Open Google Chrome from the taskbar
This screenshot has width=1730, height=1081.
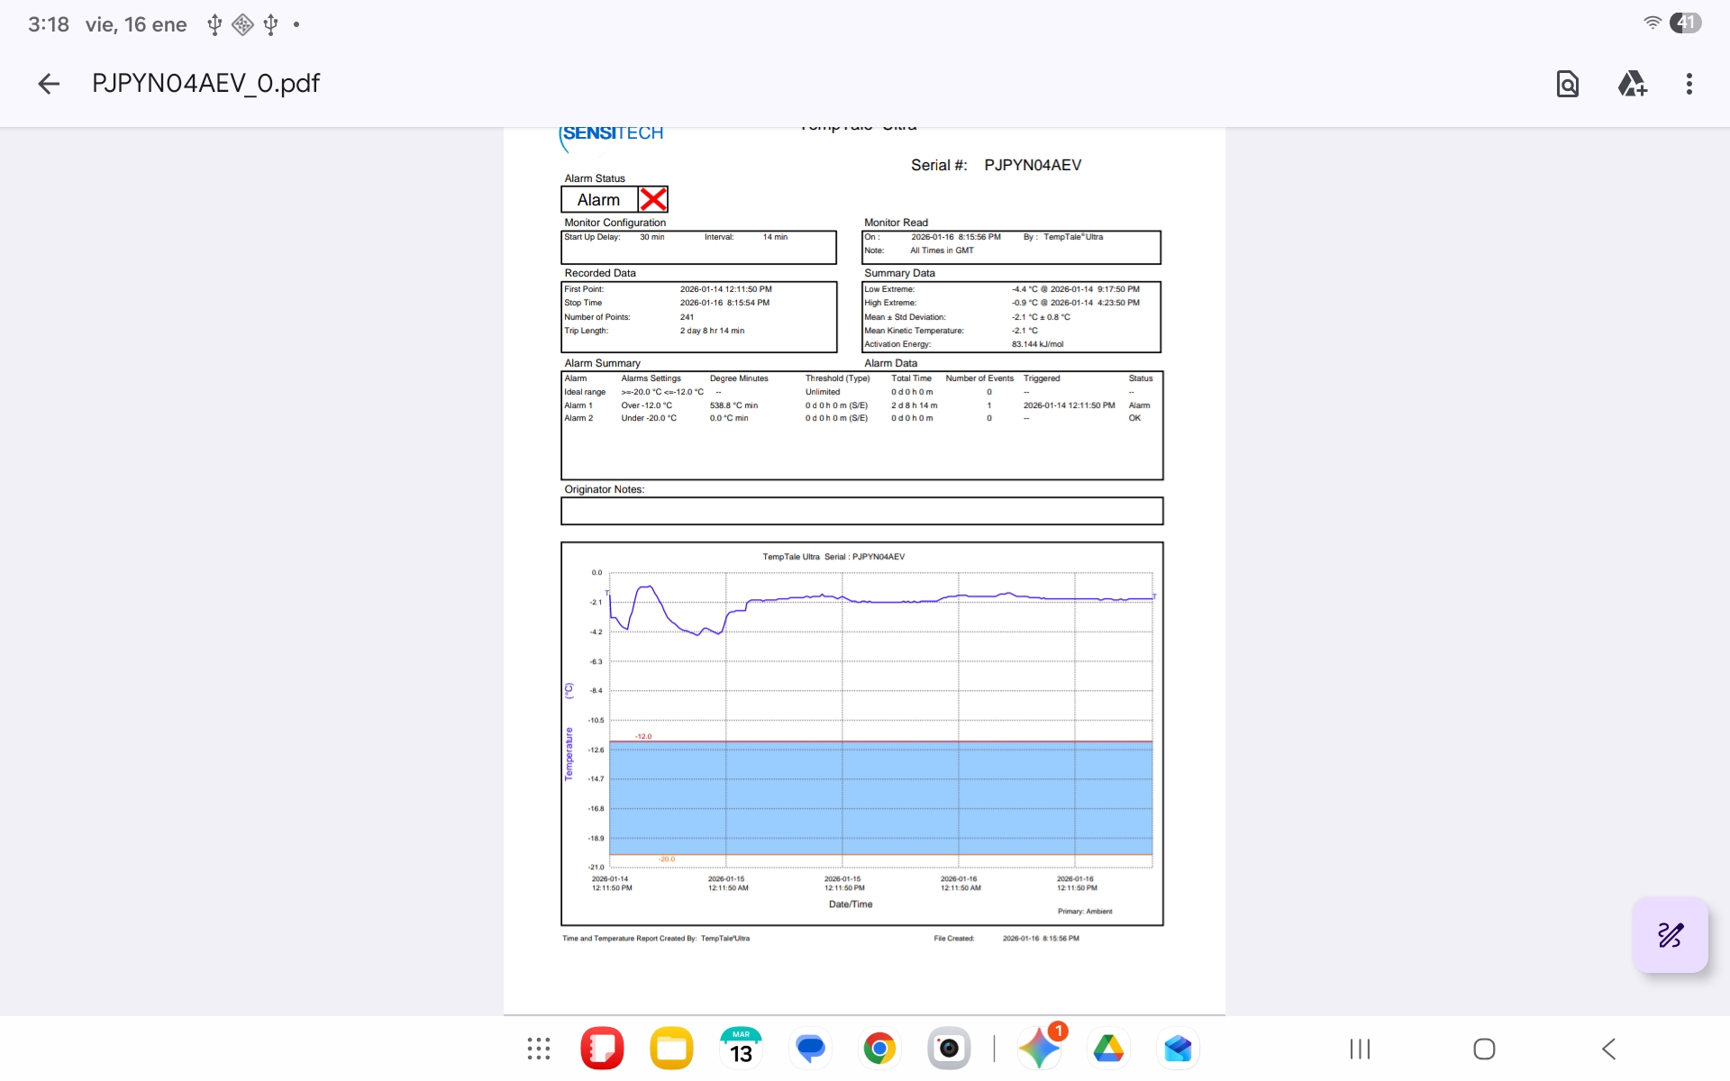click(879, 1049)
